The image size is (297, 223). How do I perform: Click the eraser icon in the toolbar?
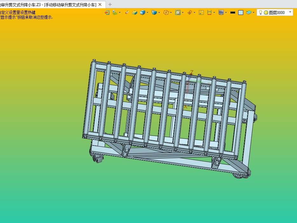pyautogui.click(x=127, y=12)
